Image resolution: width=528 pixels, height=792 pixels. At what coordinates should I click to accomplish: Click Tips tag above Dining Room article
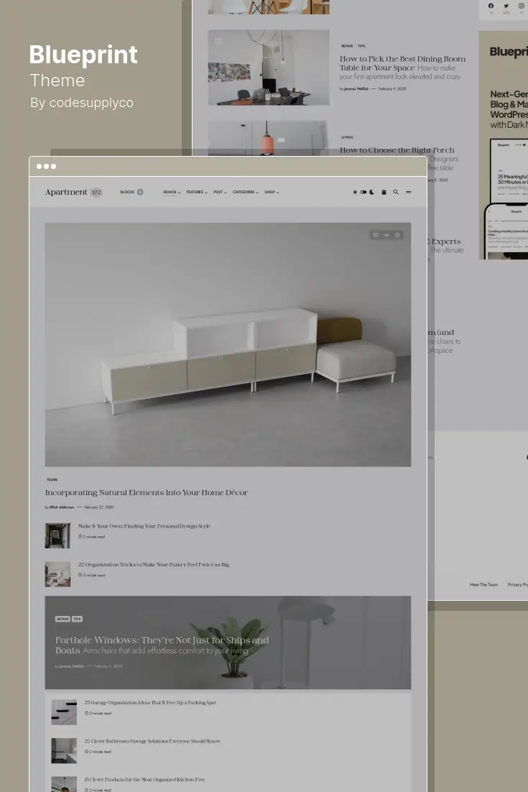361,46
